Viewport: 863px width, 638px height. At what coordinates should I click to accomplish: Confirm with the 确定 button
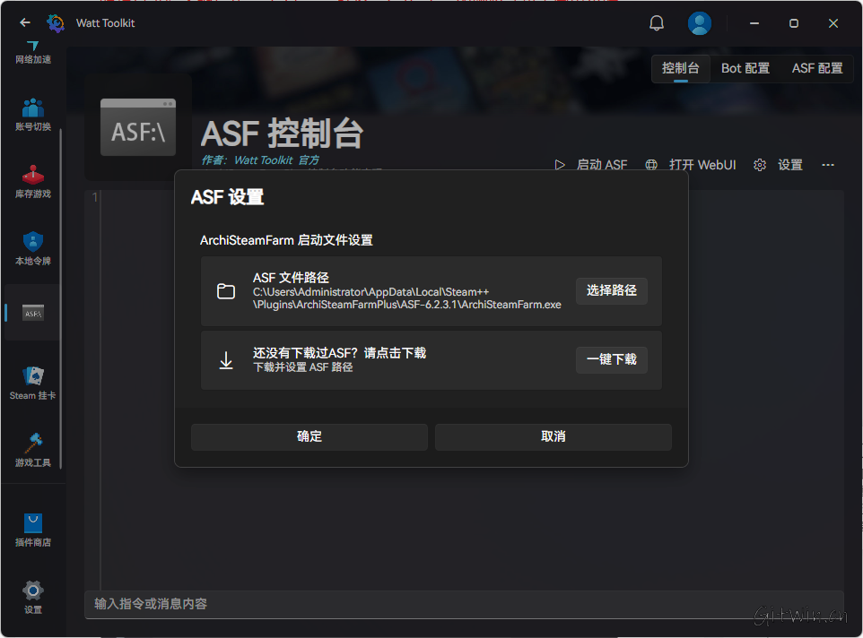click(x=309, y=437)
